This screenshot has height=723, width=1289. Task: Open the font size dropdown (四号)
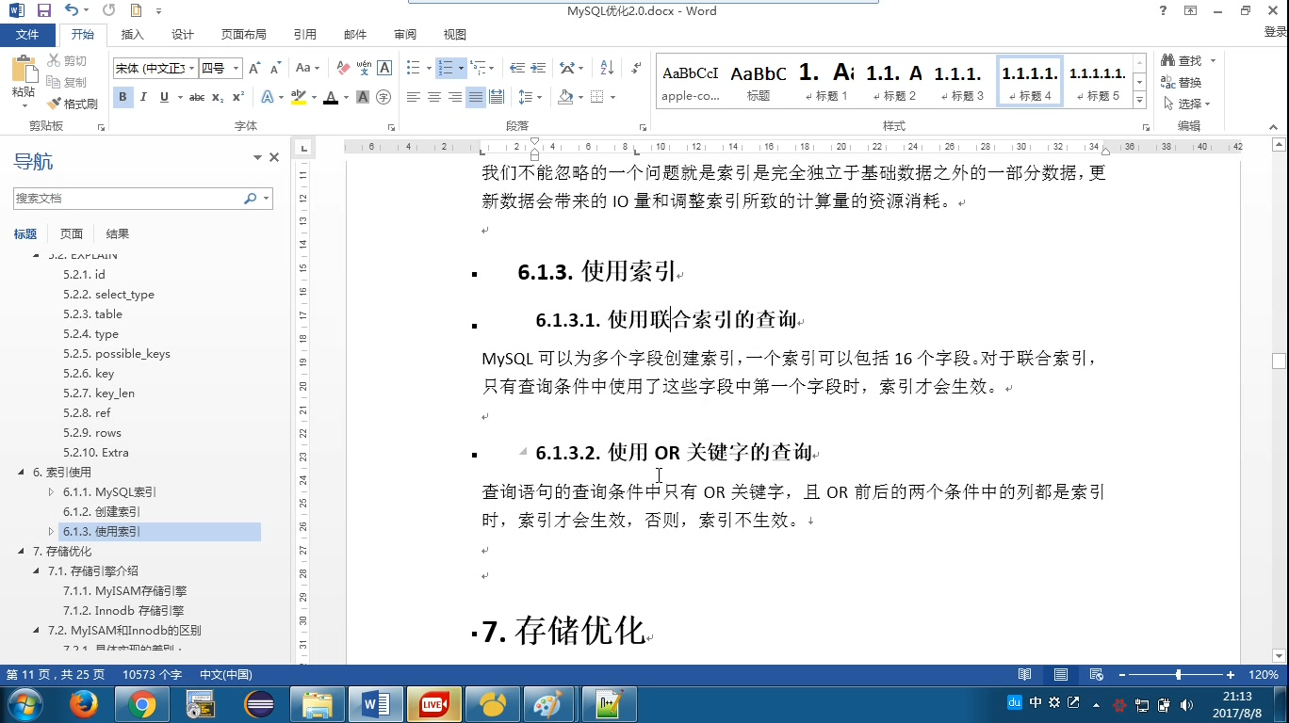pyautogui.click(x=236, y=69)
